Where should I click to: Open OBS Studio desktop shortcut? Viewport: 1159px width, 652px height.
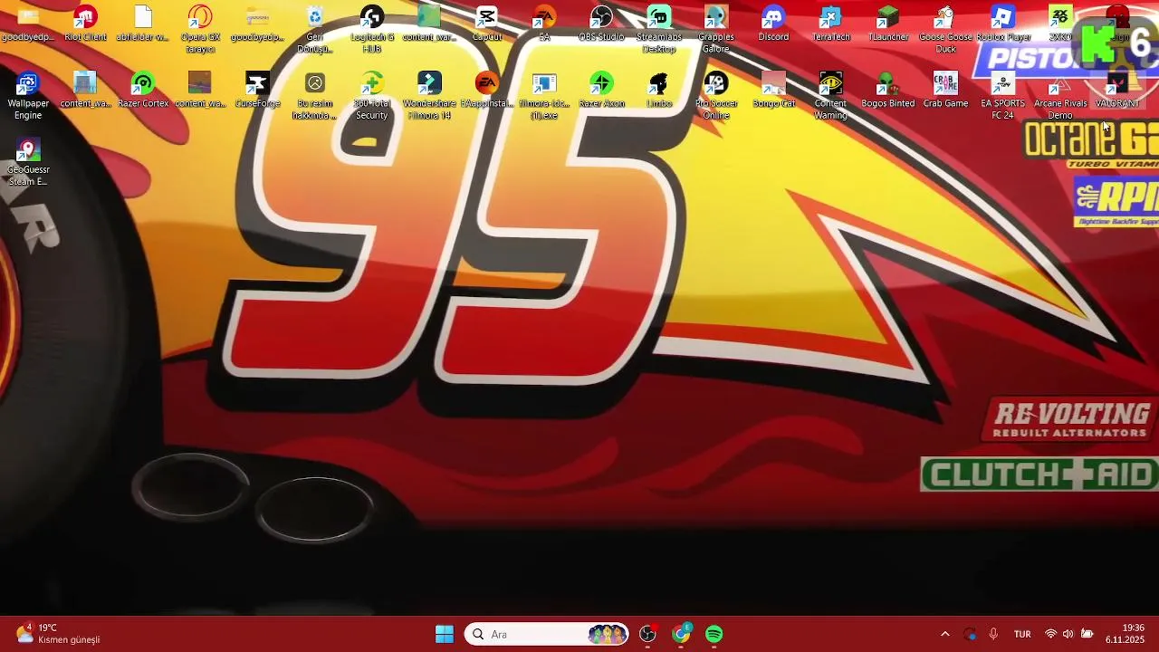point(601,24)
